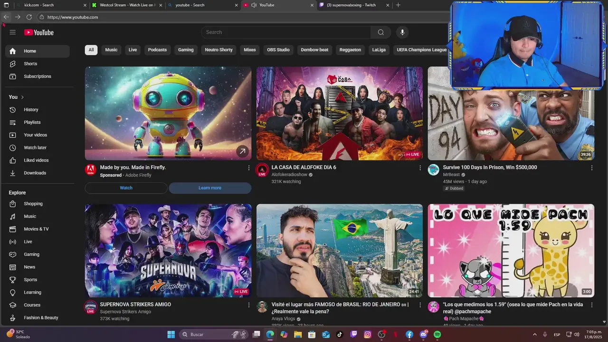The width and height of the screenshot is (608, 342).
Task: Explore Shopping in the sidebar
Action: click(38, 204)
